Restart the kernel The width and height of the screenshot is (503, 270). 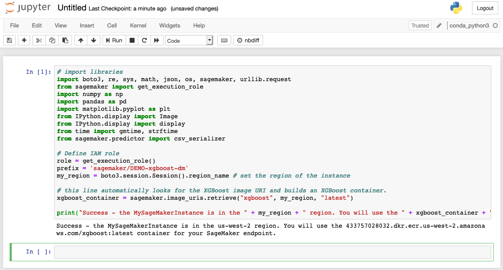(144, 40)
